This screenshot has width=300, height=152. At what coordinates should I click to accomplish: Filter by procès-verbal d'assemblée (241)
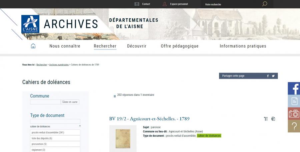pos(55,132)
